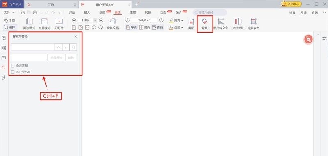Open Bookmarks panel in left sidebar
328x156 pixels.
coord(4,38)
